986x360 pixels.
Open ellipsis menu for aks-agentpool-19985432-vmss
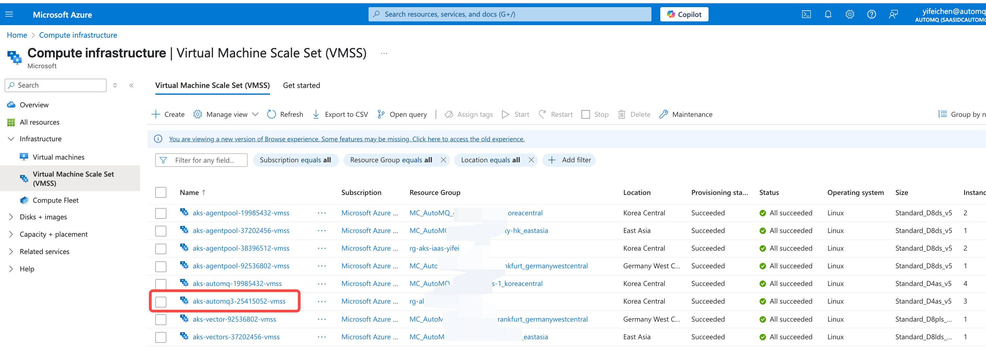322,213
